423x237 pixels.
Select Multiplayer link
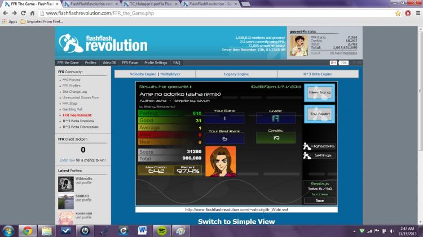coord(170,74)
